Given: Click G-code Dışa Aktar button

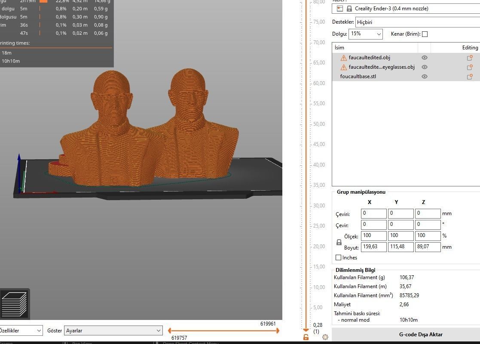Looking at the screenshot, I should click(406, 335).
